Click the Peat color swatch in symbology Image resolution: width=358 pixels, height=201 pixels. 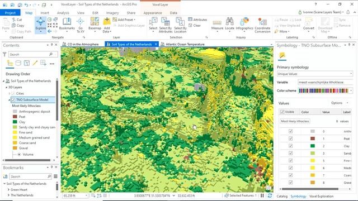tap(313, 138)
